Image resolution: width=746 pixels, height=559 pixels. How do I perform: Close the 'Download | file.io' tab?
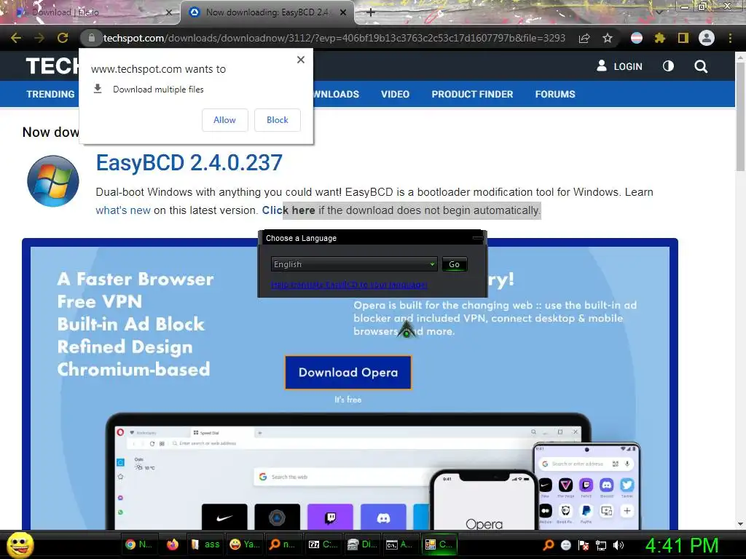(x=169, y=12)
